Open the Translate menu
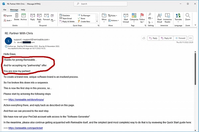 (x=178, y=18)
